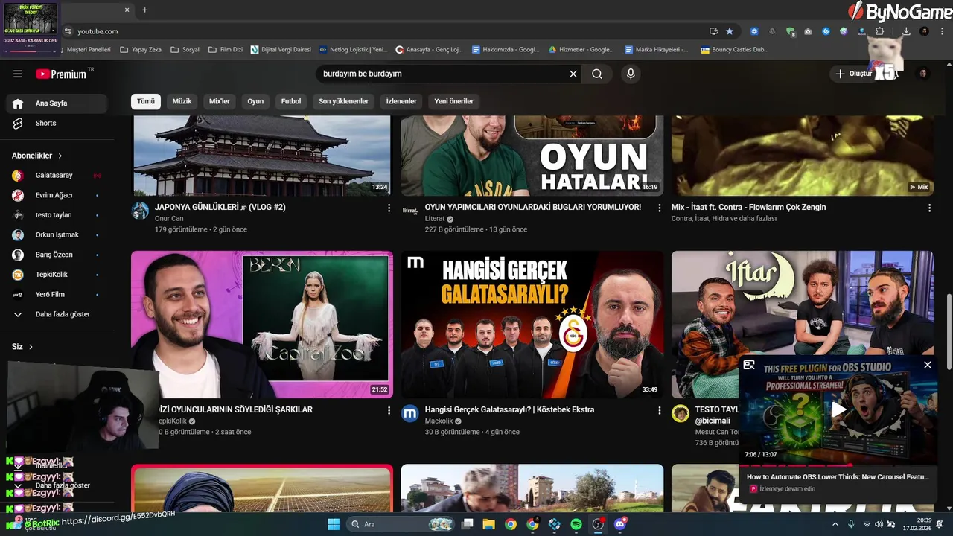This screenshot has height=536, width=953.
Task: Select the Oyun filter chip
Action: (x=255, y=101)
